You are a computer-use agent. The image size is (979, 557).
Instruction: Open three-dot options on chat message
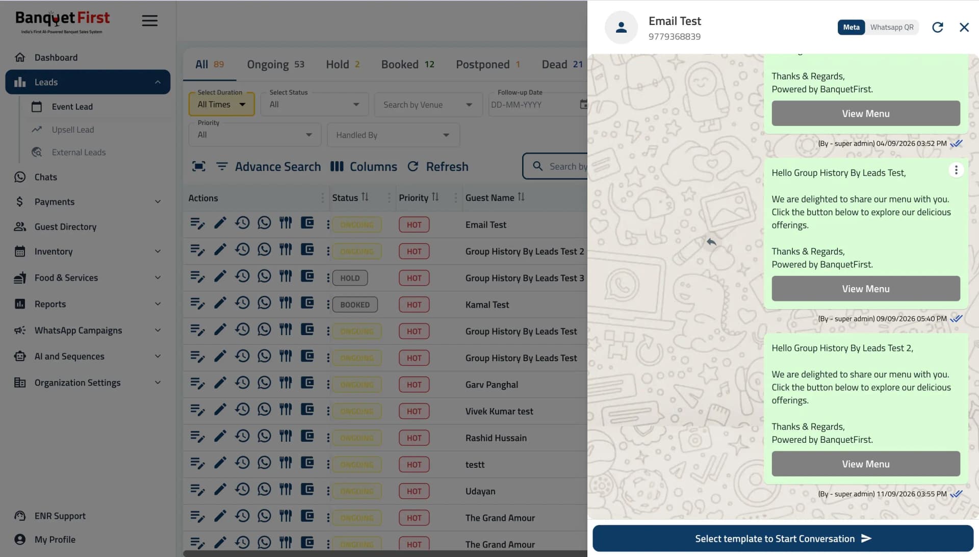(x=956, y=170)
